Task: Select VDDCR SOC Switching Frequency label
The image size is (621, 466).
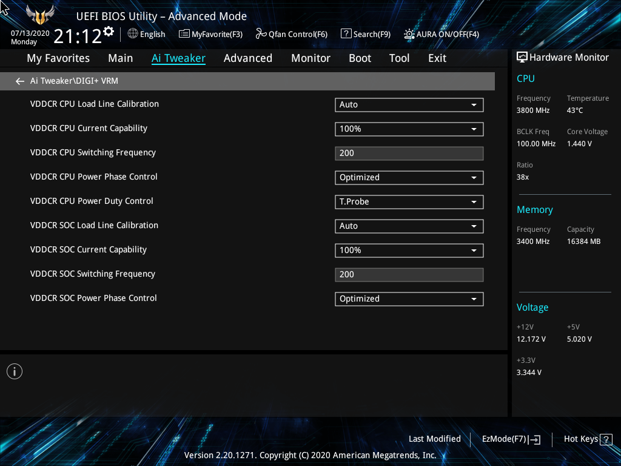Action: pyautogui.click(x=92, y=274)
